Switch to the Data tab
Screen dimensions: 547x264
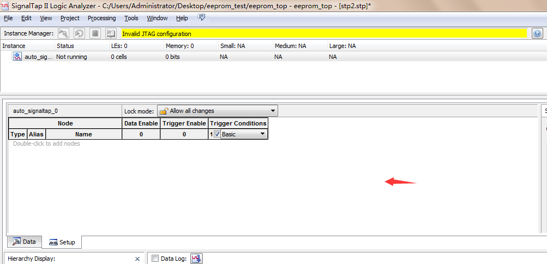pyautogui.click(x=25, y=241)
